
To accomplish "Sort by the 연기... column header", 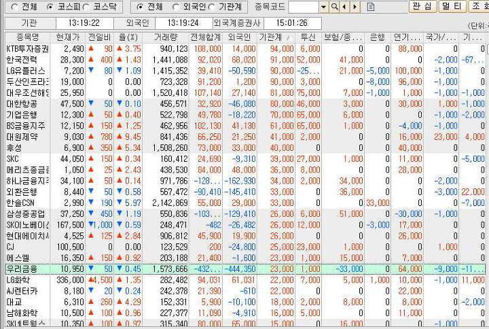I will tap(407, 37).
